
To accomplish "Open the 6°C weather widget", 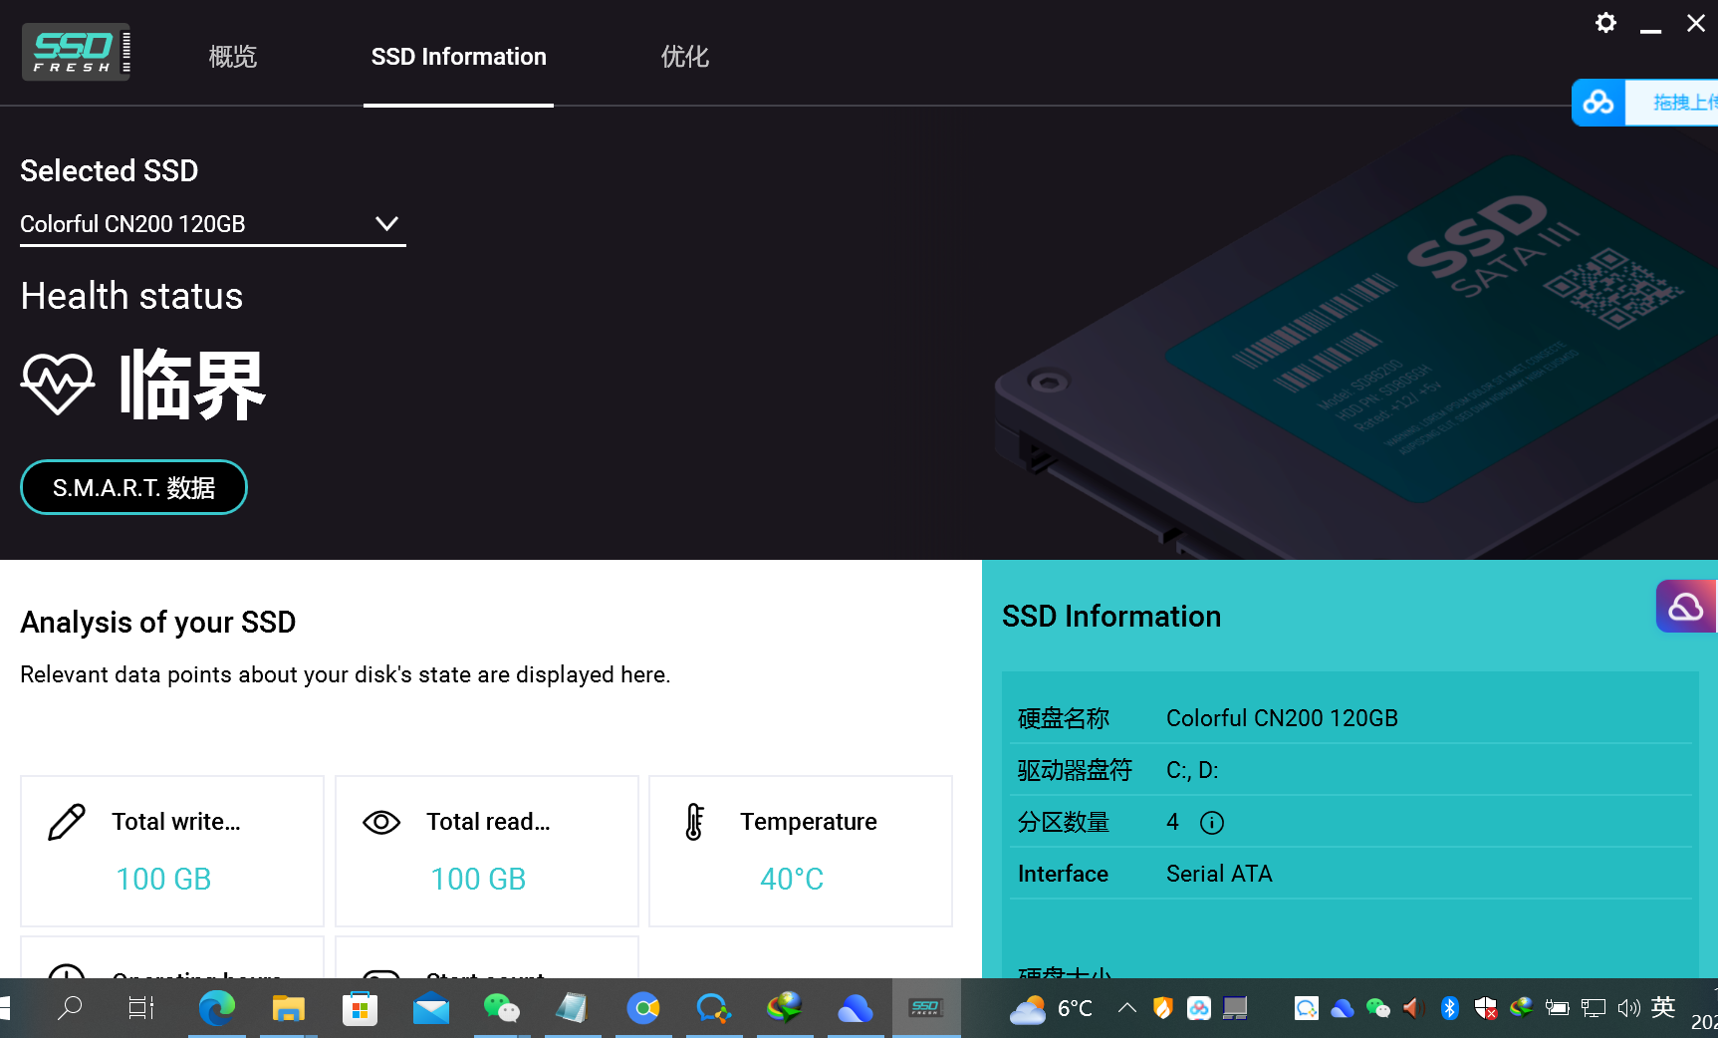I will (x=1052, y=1008).
